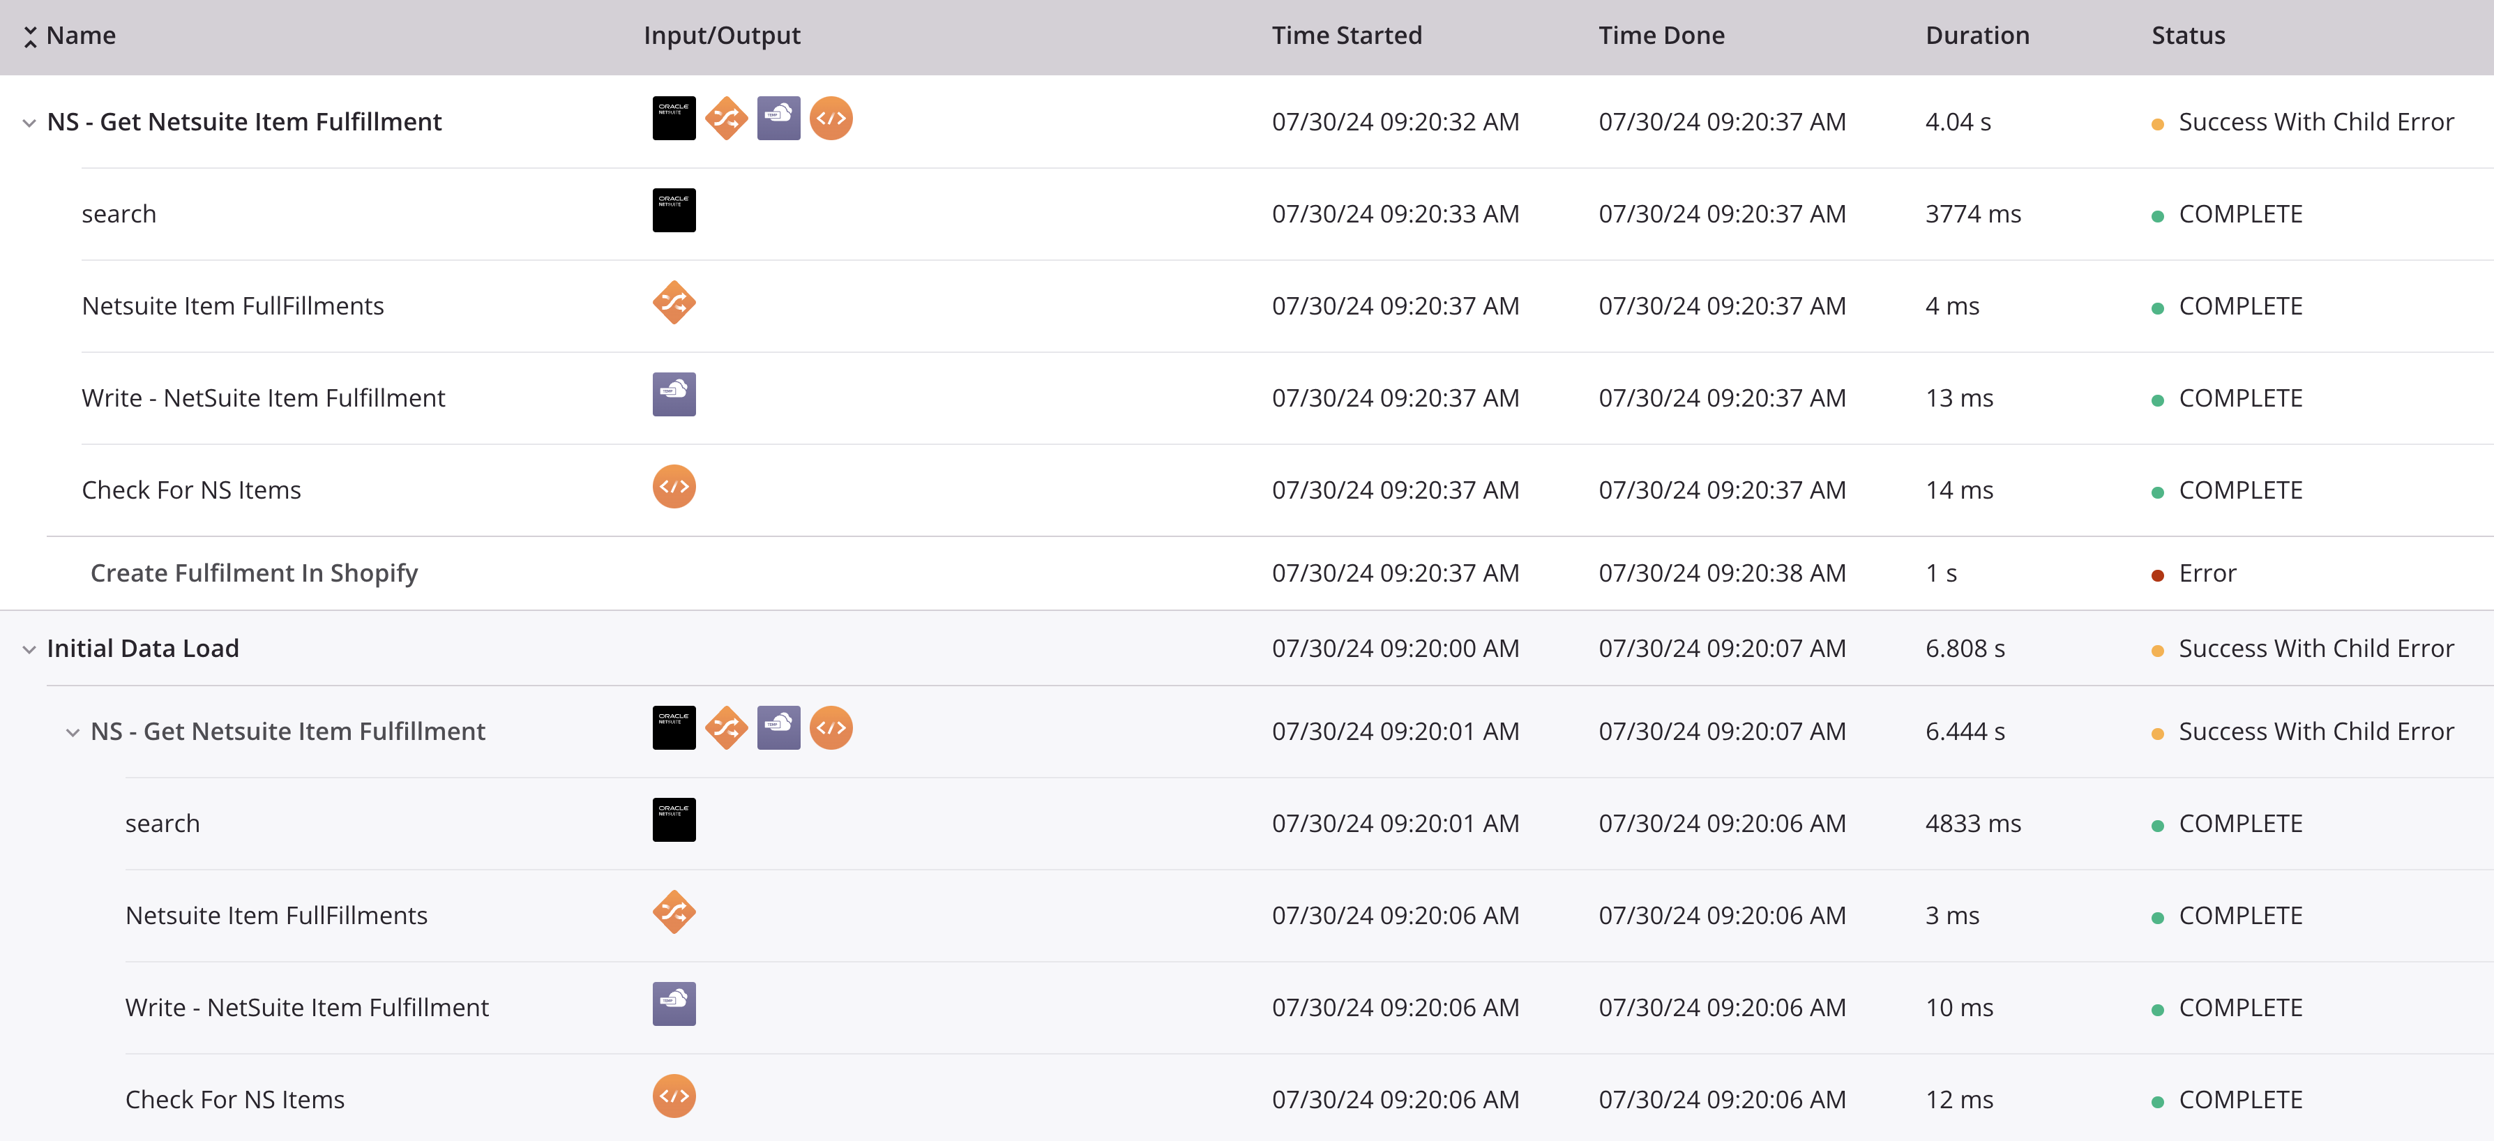Select Write - NetSuite Item Fulfillment name, 10 ms row
This screenshot has height=1141, width=2494.
(307, 1008)
